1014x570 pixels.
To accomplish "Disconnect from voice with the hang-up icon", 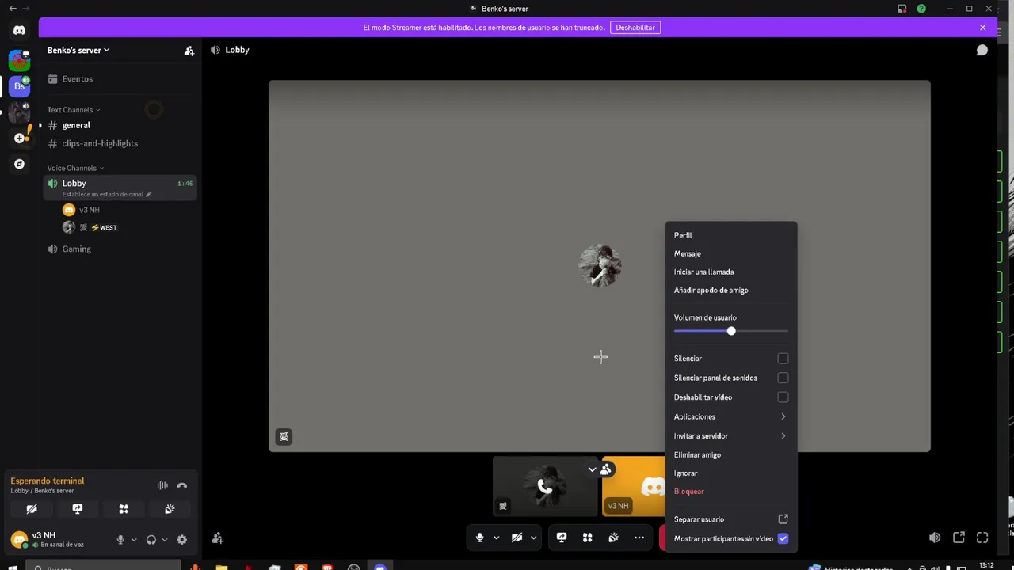I will (182, 485).
